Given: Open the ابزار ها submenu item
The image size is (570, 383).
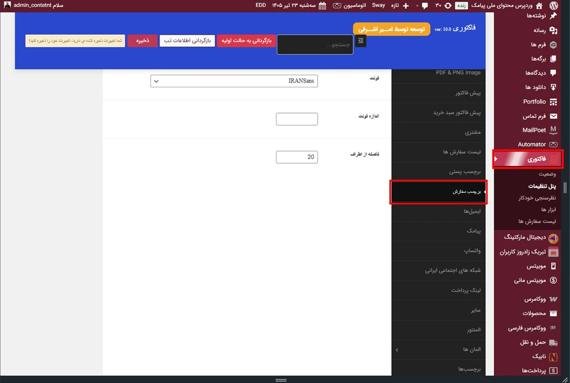Looking at the screenshot, I should (x=549, y=209).
